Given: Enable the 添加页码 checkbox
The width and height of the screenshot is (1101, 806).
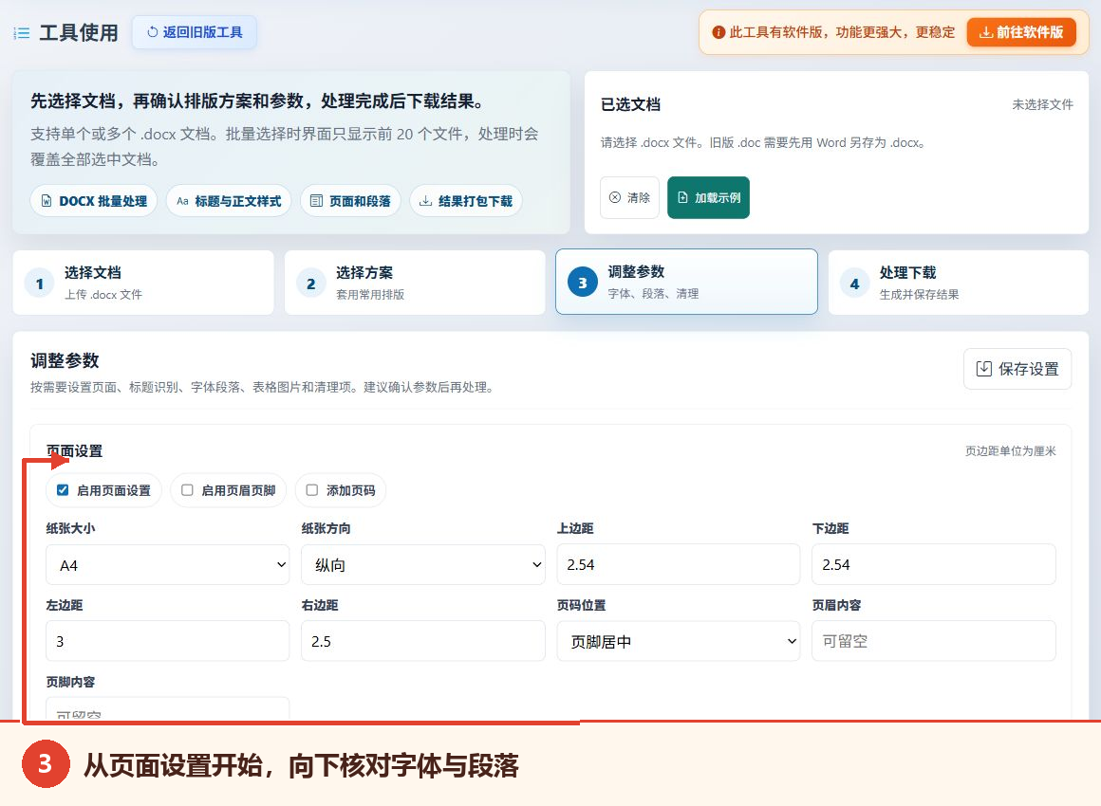Looking at the screenshot, I should [312, 490].
